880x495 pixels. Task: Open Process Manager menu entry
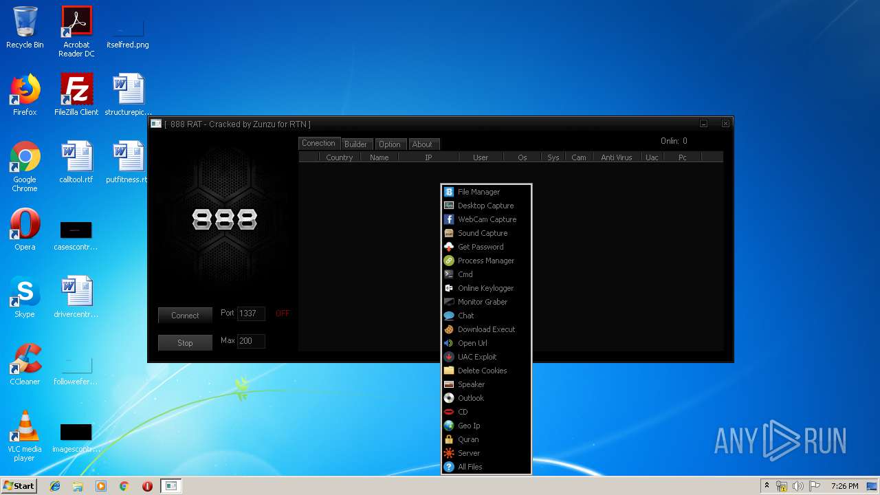click(x=486, y=261)
